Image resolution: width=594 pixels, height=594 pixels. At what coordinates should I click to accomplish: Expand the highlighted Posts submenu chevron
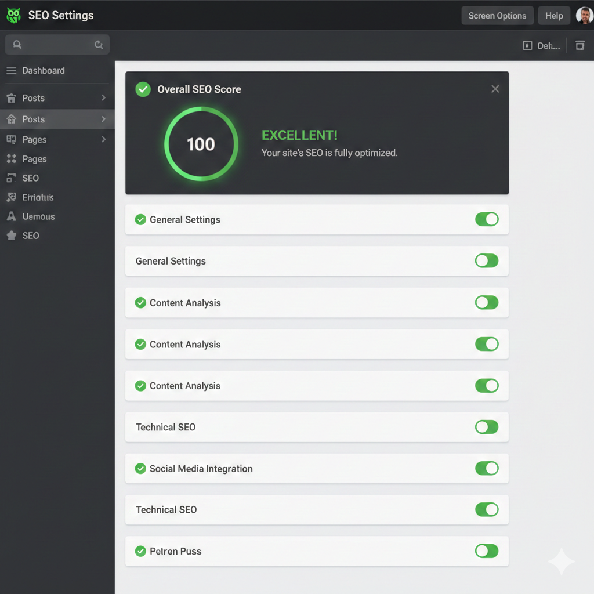tap(103, 119)
